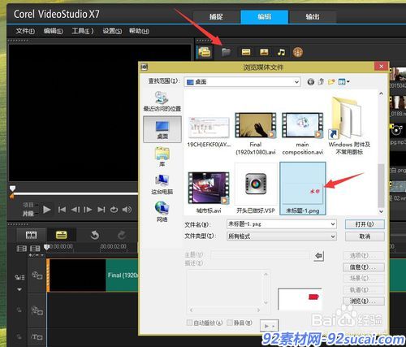Close the browse media files dialog
406x347 pixels.
[381, 67]
